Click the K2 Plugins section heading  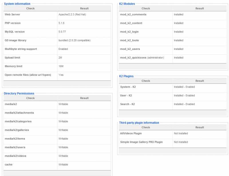click(x=126, y=76)
